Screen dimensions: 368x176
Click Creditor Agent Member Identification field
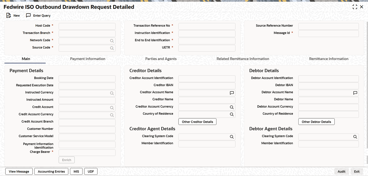[207, 144]
